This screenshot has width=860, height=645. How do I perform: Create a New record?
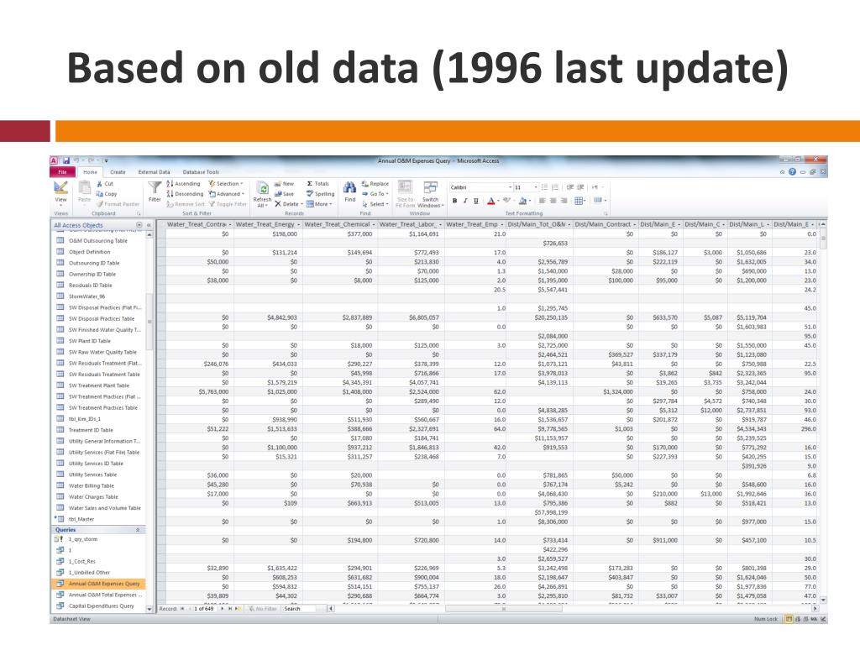284,184
